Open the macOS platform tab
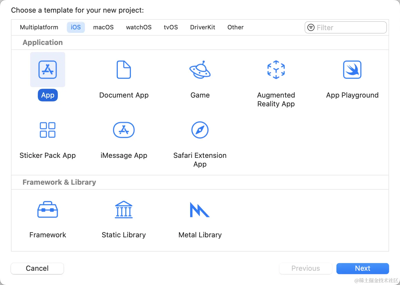Screen dimensions: 400x285 click(103, 27)
